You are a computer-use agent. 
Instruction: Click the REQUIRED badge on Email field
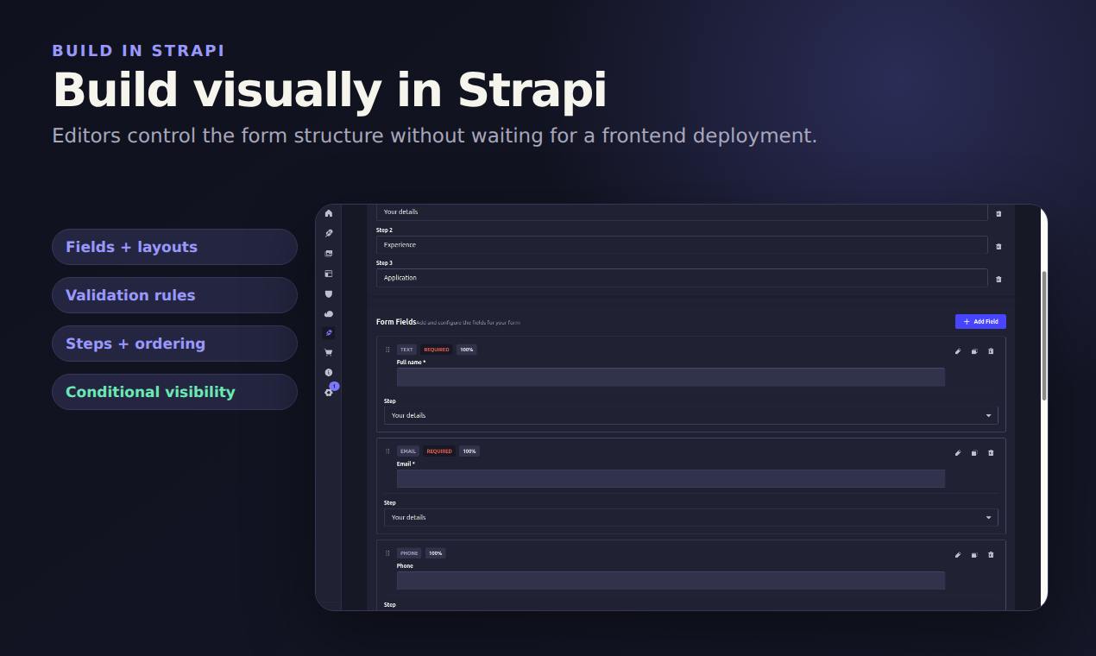click(x=439, y=451)
